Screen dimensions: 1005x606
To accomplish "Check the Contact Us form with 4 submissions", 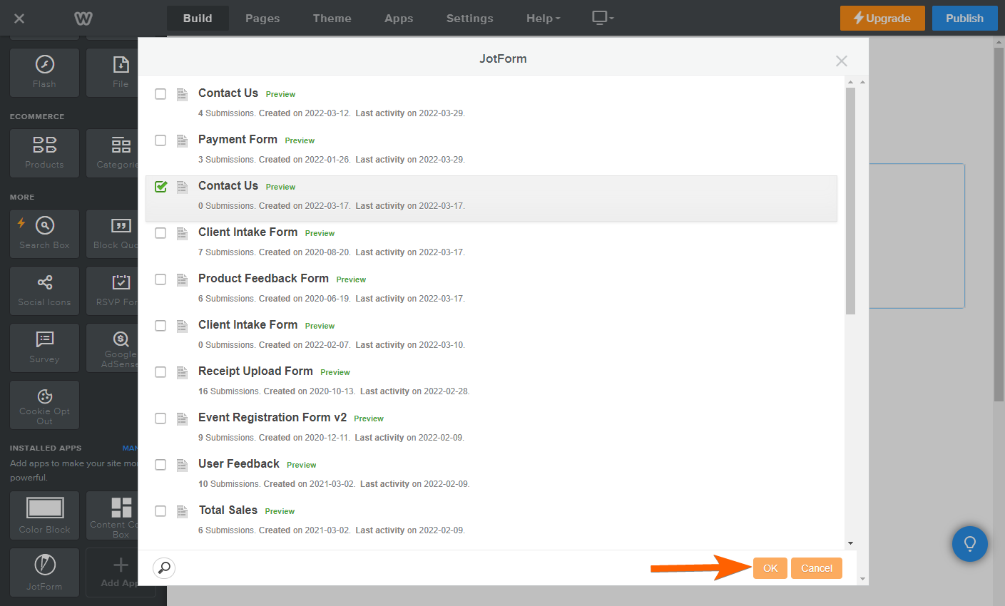I will (x=160, y=94).
